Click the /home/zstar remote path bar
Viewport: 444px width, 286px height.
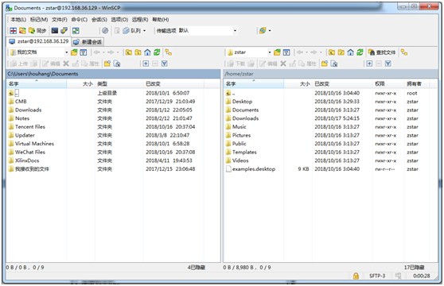(330, 74)
